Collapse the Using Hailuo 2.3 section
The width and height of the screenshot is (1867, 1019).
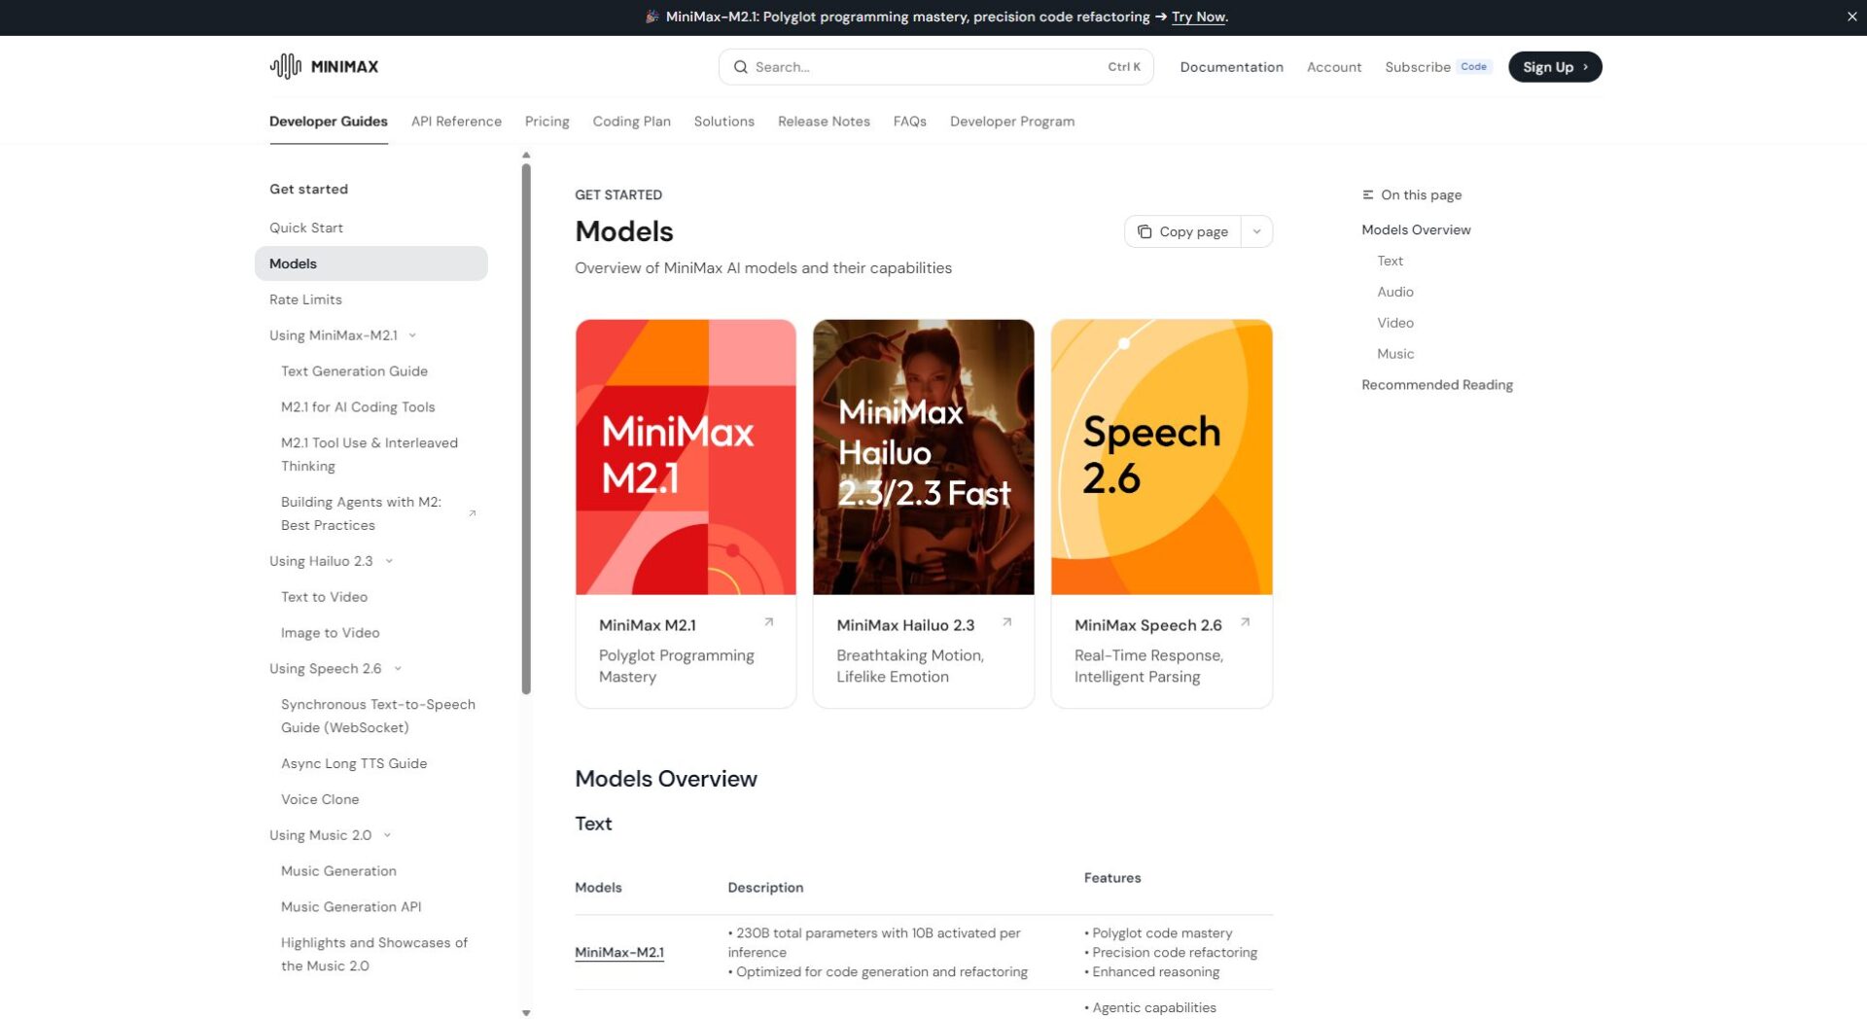389,561
